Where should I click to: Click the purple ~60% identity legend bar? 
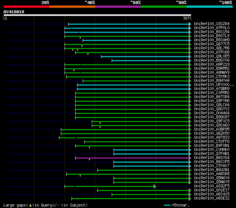coord(118,7)
